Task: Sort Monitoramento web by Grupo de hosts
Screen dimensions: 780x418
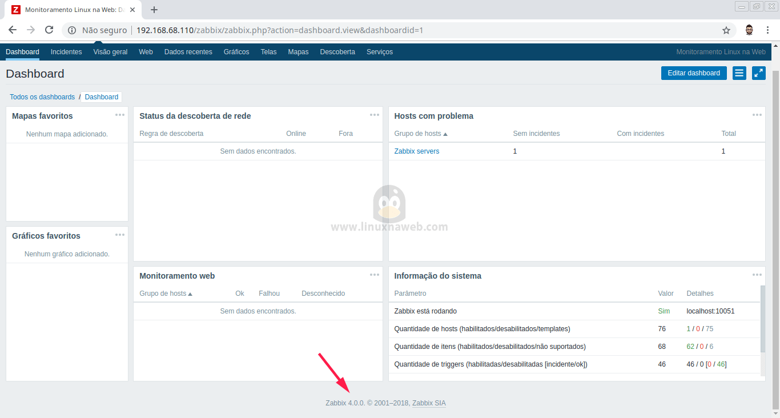Action: [x=166, y=294]
